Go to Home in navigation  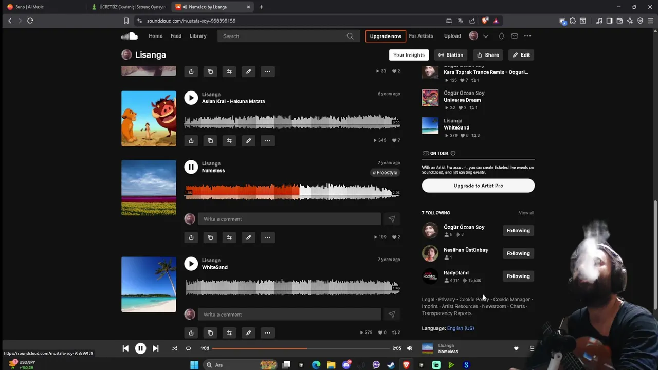coord(156,36)
